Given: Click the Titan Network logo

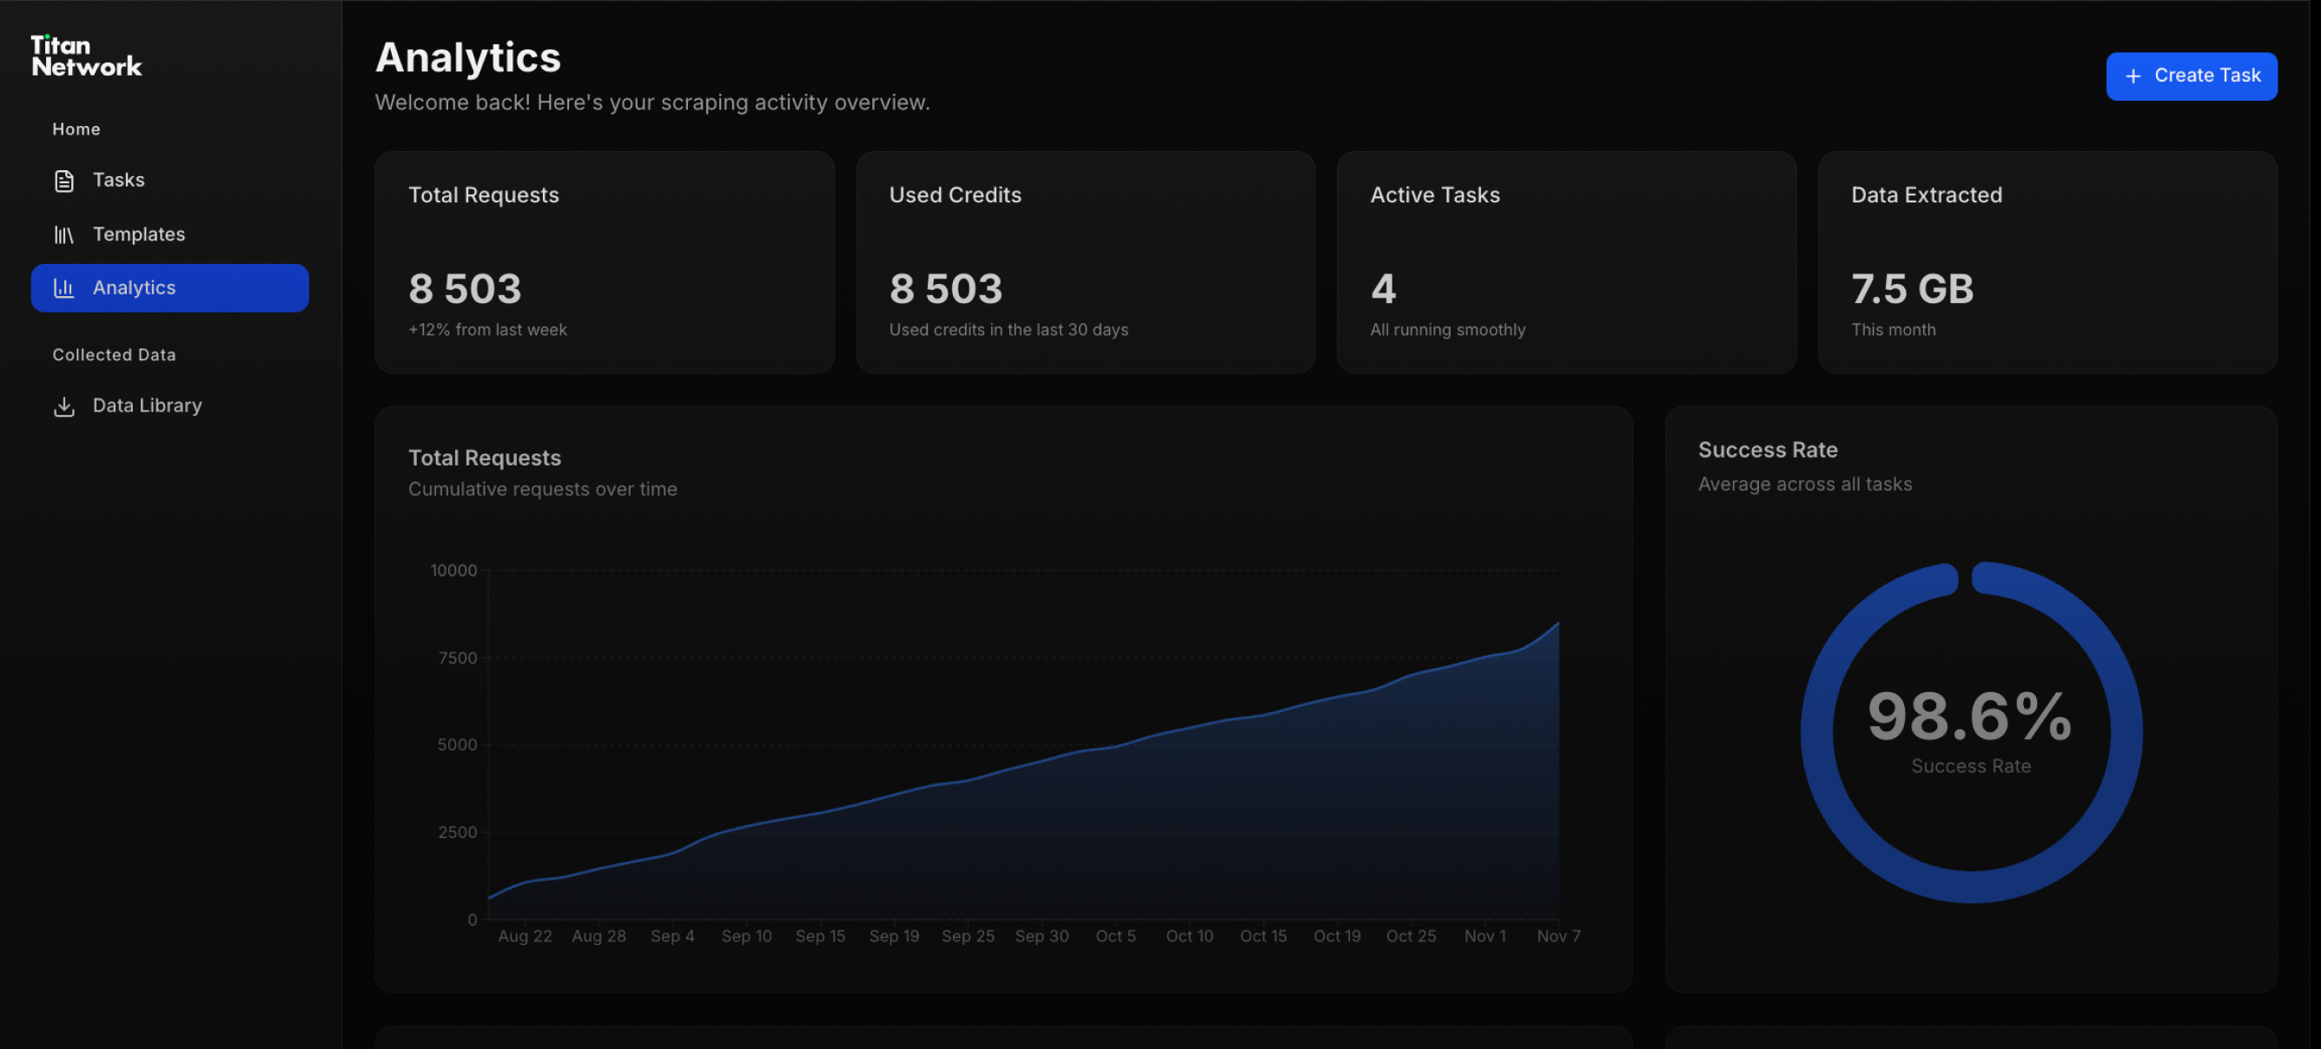Looking at the screenshot, I should click(87, 54).
